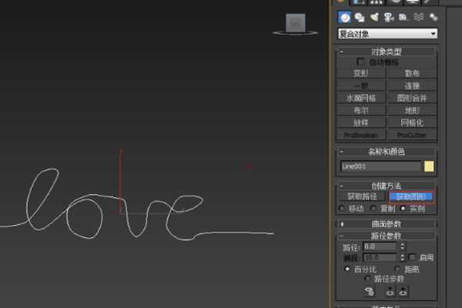
Task: Open the Hierarchy tab in command panel
Action: click(x=376, y=2)
